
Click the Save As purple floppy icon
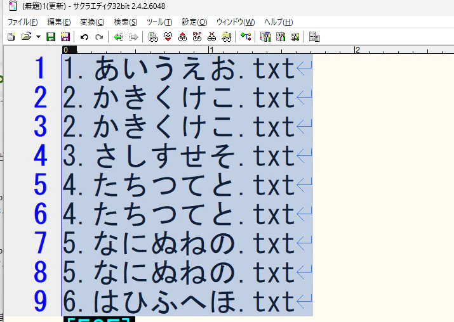pyautogui.click(x=65, y=37)
